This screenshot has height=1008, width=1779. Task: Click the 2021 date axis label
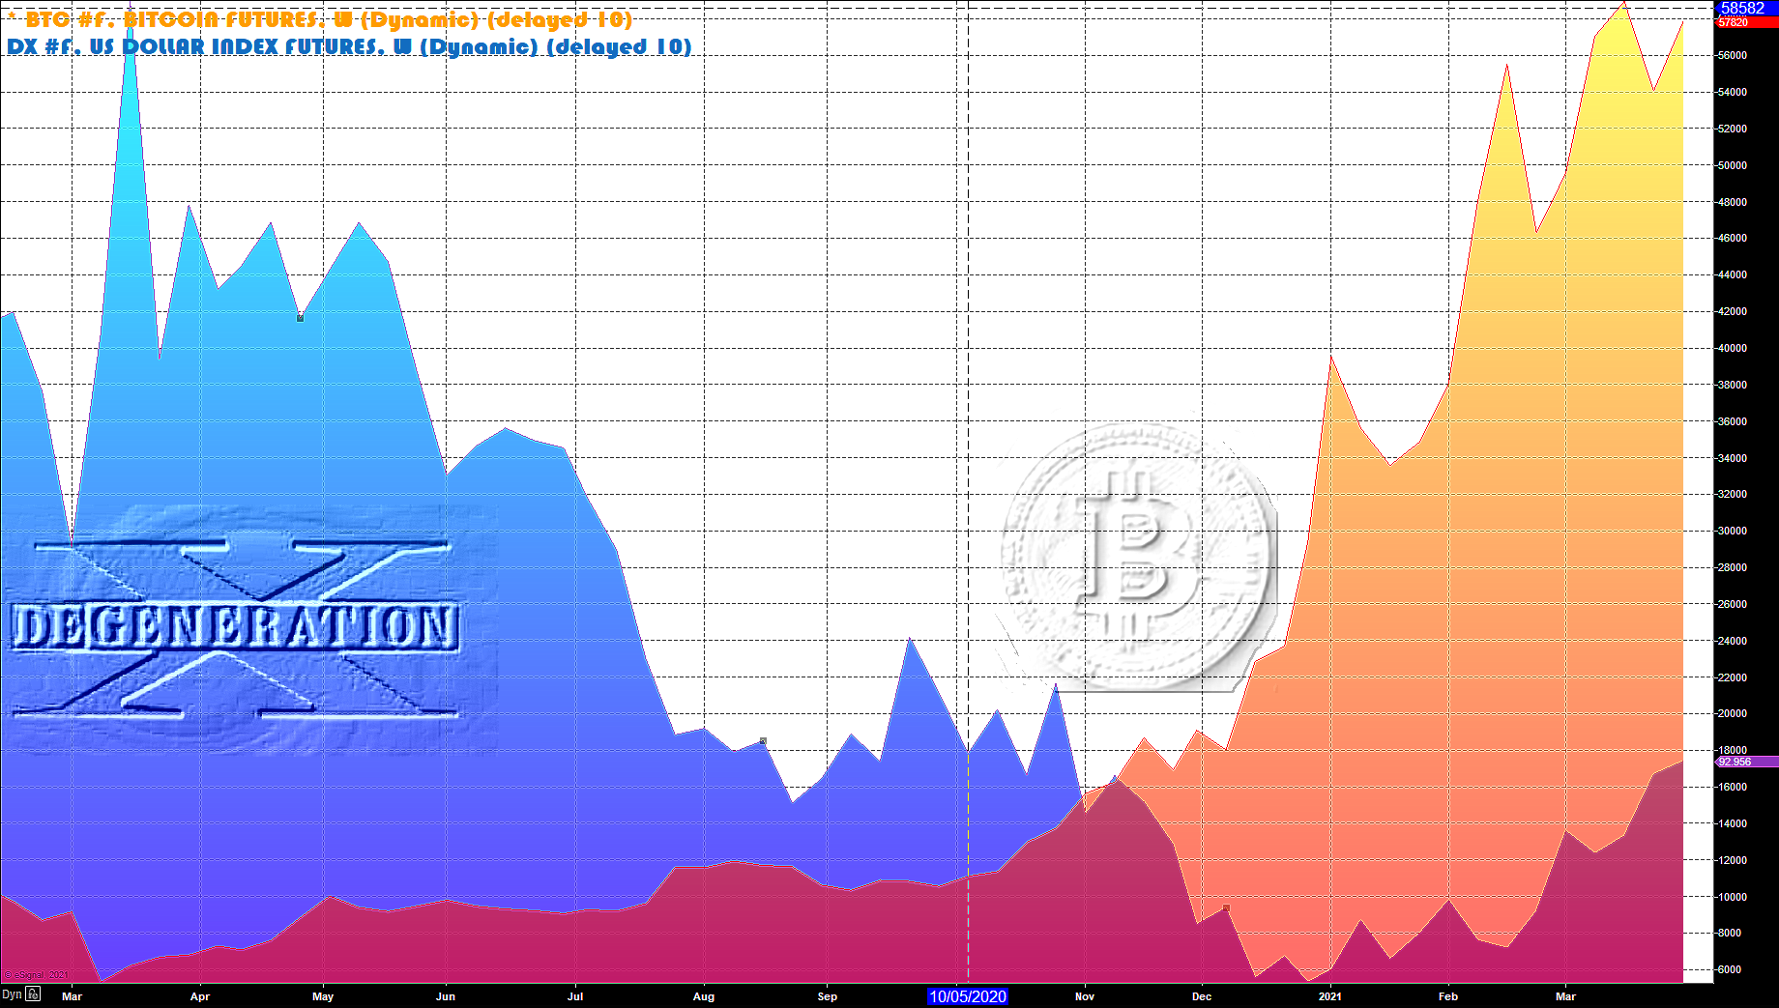point(1330,996)
